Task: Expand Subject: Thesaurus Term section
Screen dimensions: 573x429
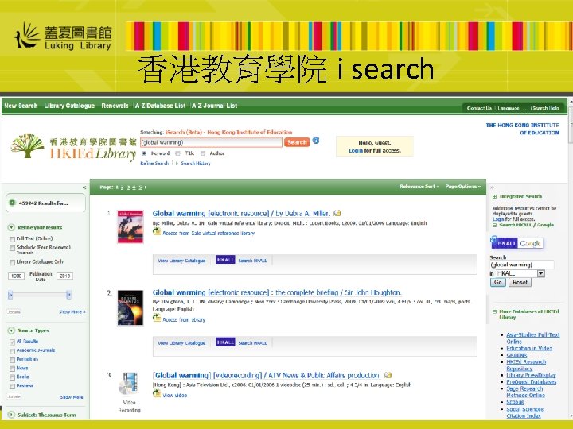Action: [x=11, y=415]
